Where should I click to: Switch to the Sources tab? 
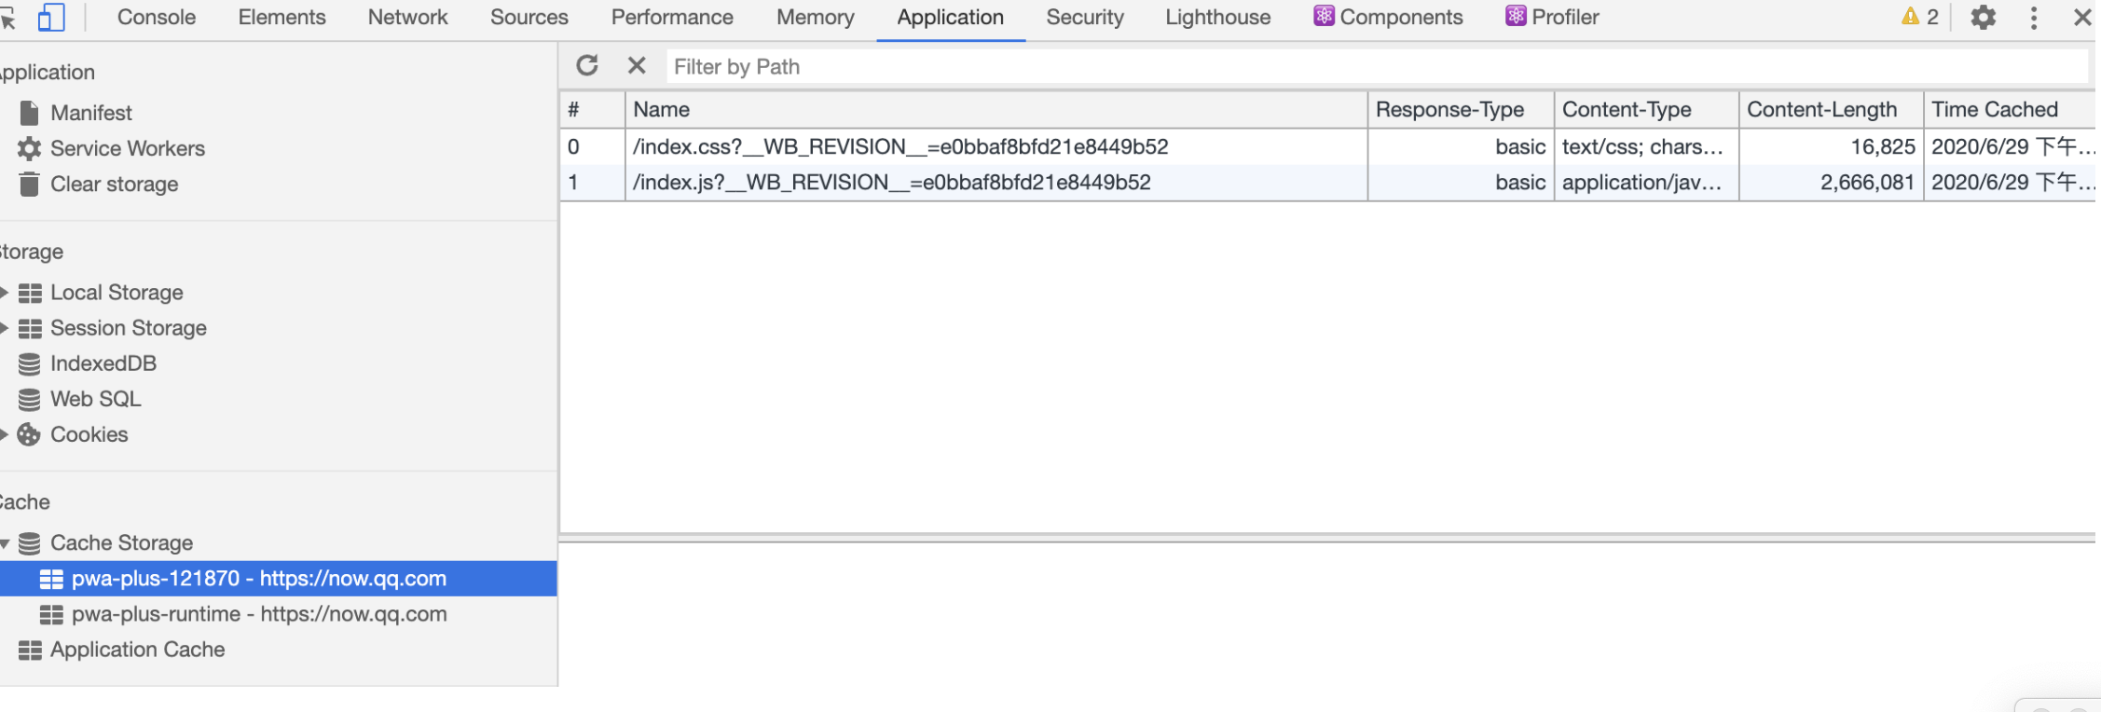[529, 17]
